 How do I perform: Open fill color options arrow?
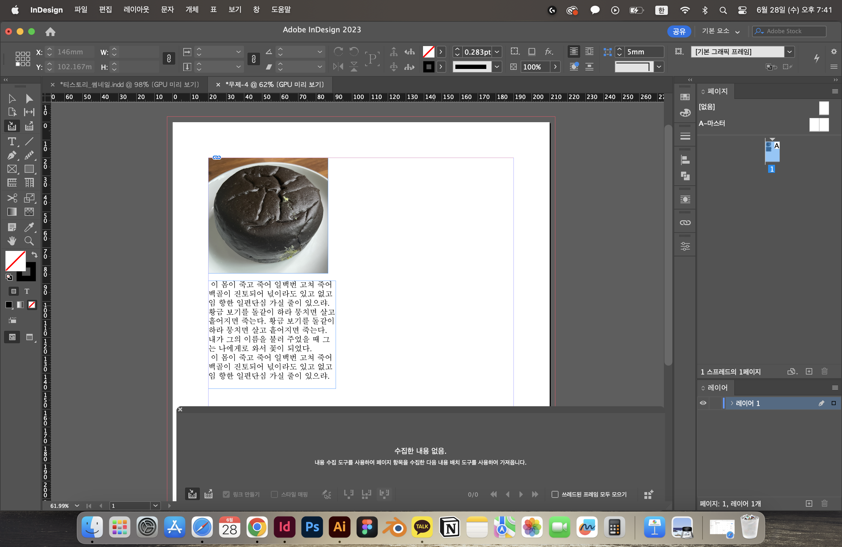click(440, 52)
